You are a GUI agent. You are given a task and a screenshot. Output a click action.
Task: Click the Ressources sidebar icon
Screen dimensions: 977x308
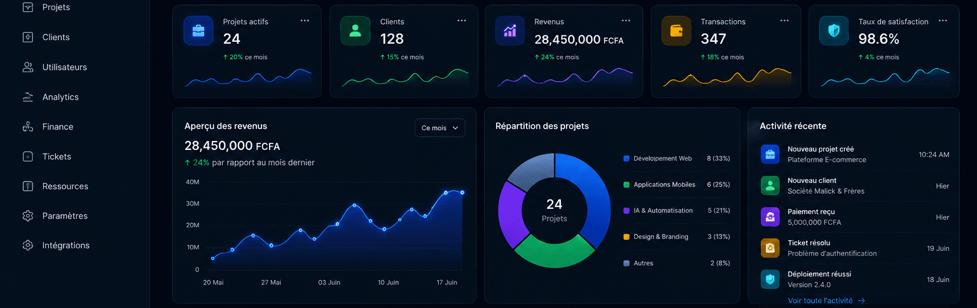27,186
